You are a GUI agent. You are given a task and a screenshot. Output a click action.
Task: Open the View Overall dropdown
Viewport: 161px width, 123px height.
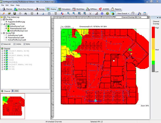(x=123, y=13)
